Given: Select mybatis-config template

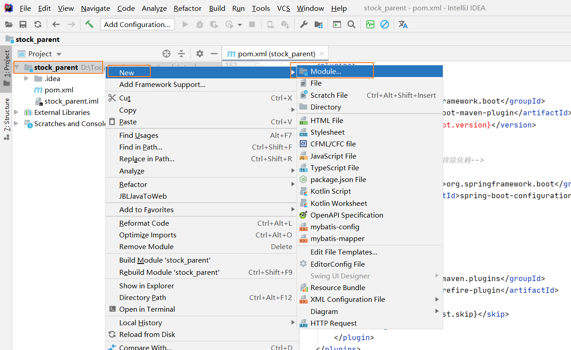Looking at the screenshot, I should pos(370,227).
